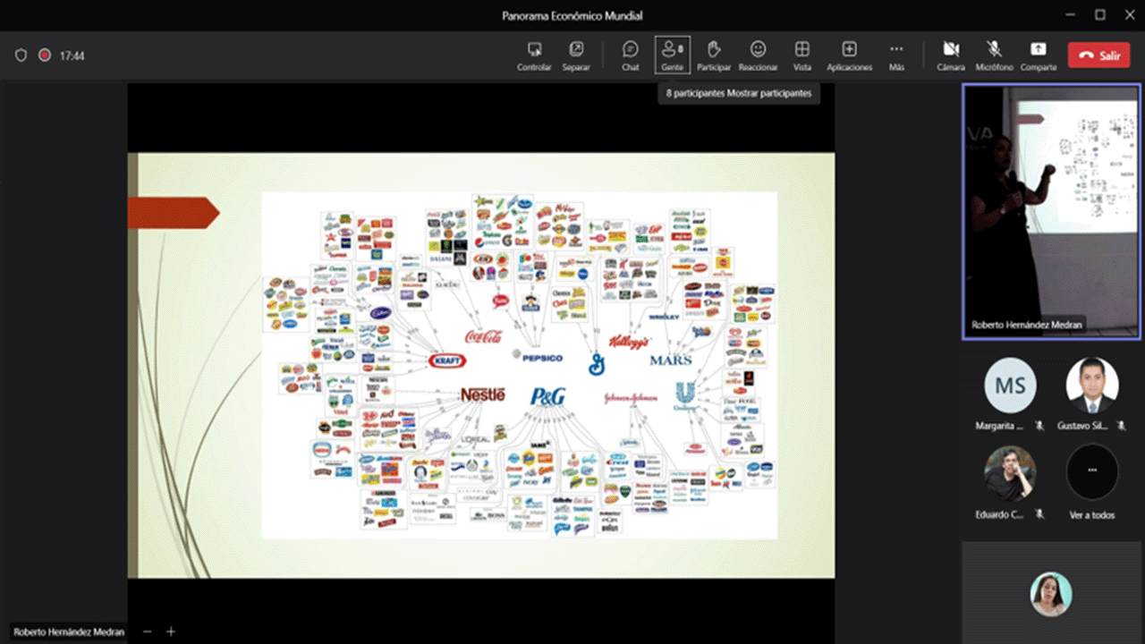Click Eduardo's muted microphone icon
This screenshot has width=1145, height=644.
pos(1039,514)
